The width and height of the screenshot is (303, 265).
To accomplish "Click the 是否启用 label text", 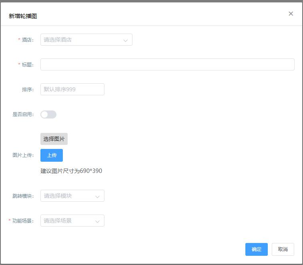I will pyautogui.click(x=23, y=114).
